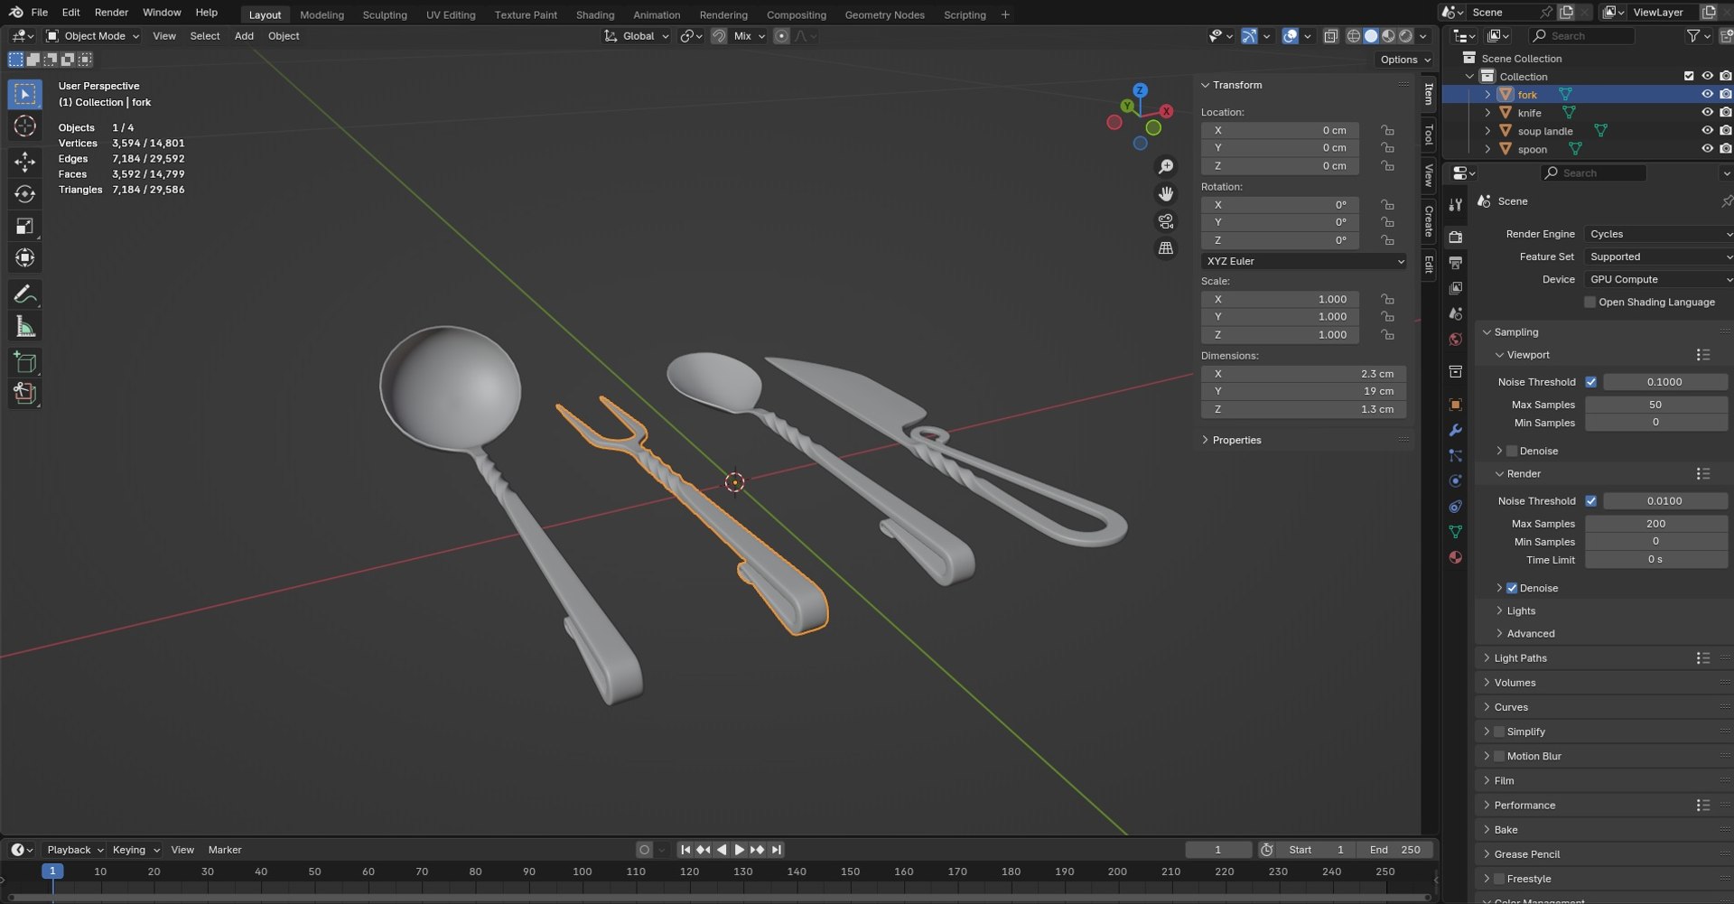The width and height of the screenshot is (1734, 904).
Task: Switch orthographic perspective grid icon
Action: (1166, 248)
